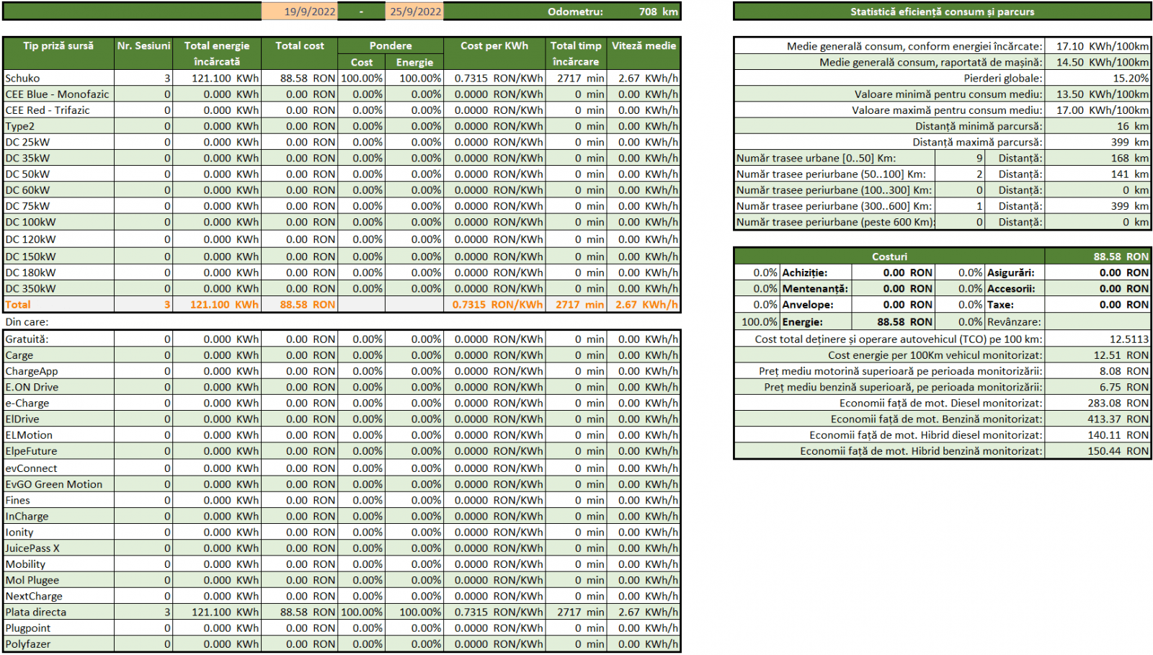
Task: Select the 'Plata directa' provider cell
Action: (58, 612)
